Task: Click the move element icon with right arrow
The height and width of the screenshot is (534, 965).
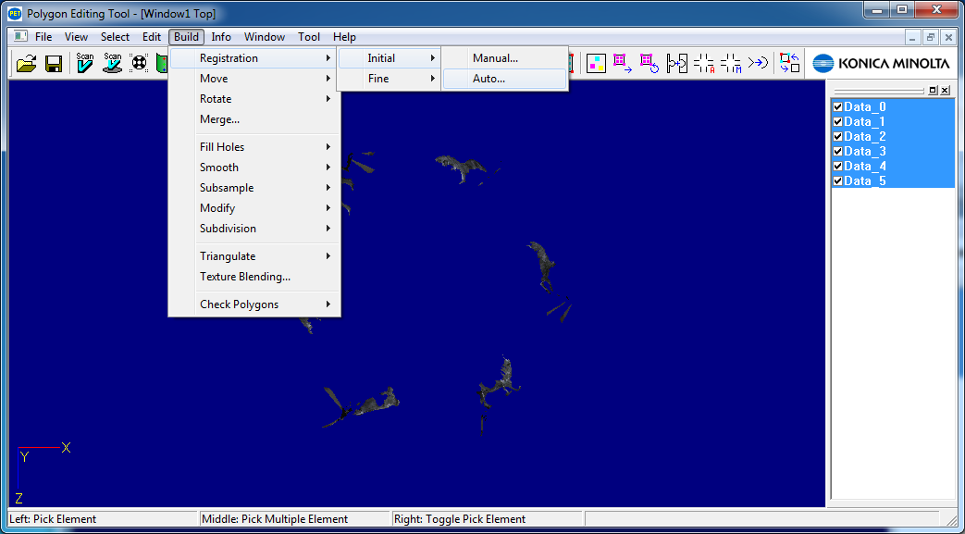Action: tap(623, 63)
